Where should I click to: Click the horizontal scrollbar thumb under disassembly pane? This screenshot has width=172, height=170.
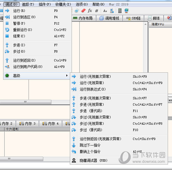[25, 102]
